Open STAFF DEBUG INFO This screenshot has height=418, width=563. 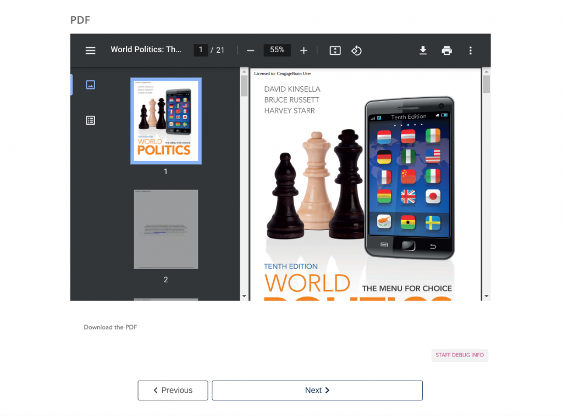(x=460, y=355)
